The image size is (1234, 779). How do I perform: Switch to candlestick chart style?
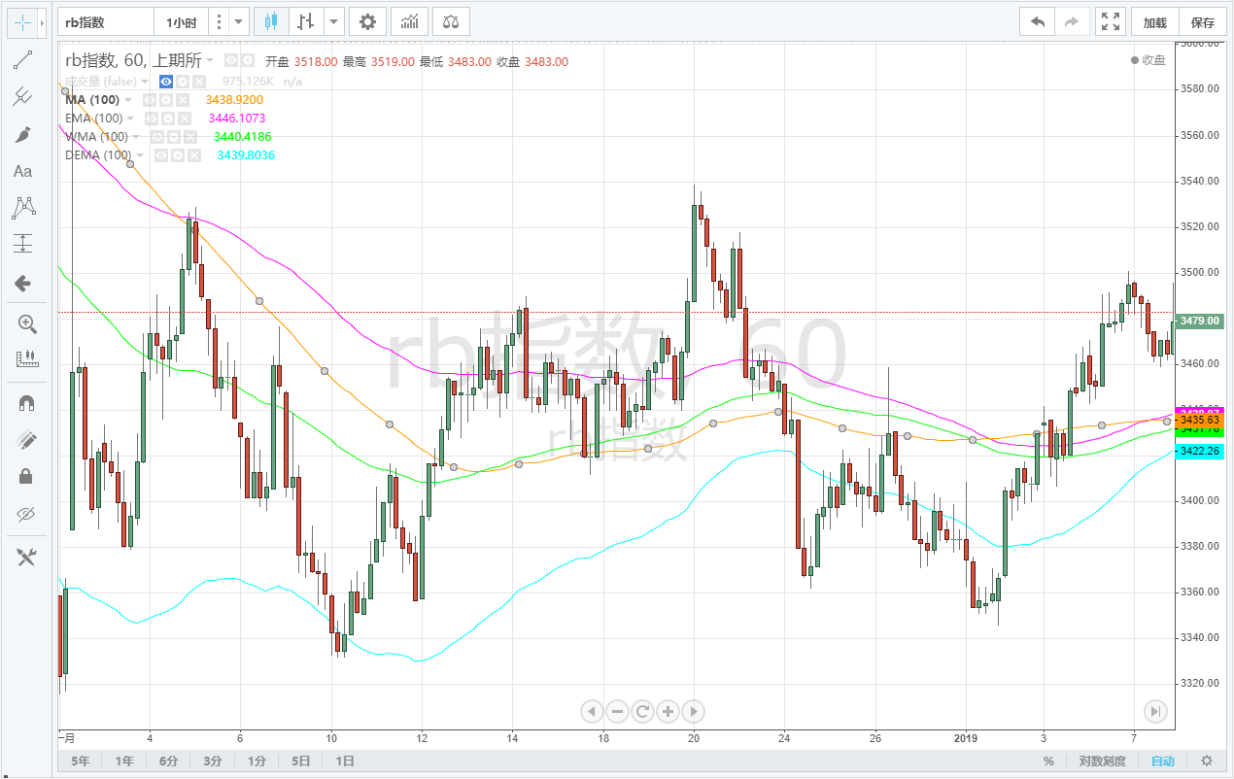tap(271, 21)
